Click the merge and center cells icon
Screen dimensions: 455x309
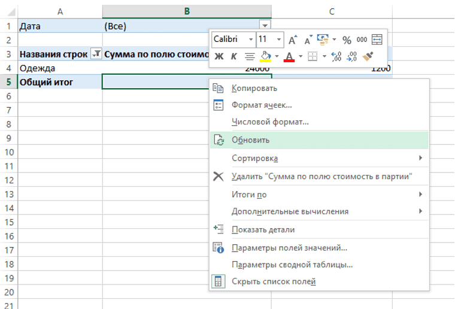[377, 40]
